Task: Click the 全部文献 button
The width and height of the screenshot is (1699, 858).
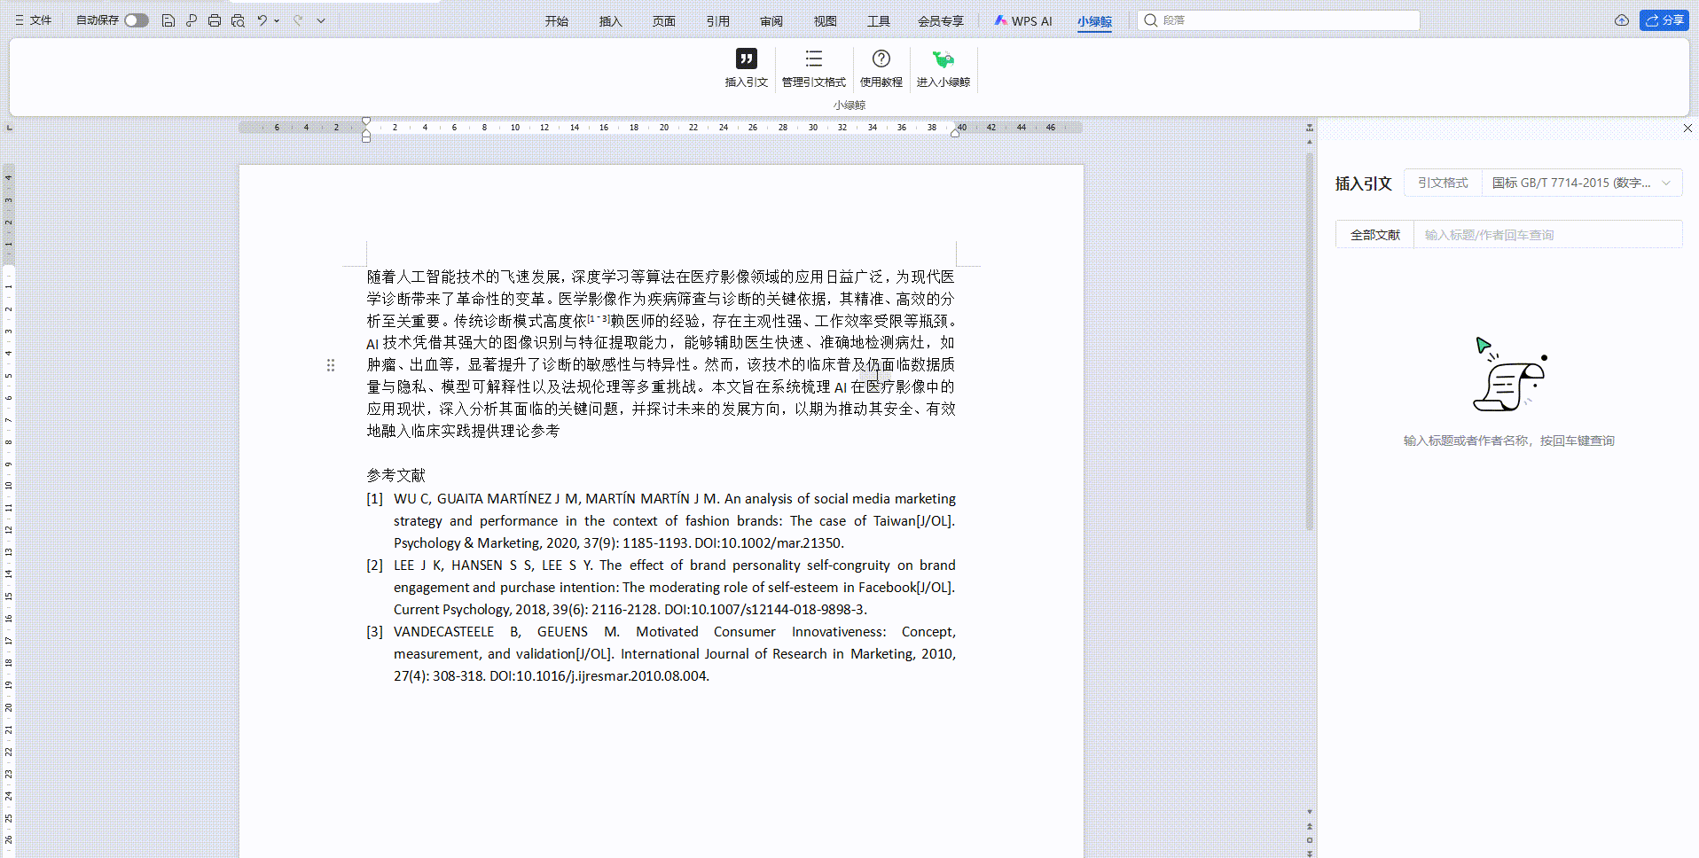Action: [x=1374, y=235]
